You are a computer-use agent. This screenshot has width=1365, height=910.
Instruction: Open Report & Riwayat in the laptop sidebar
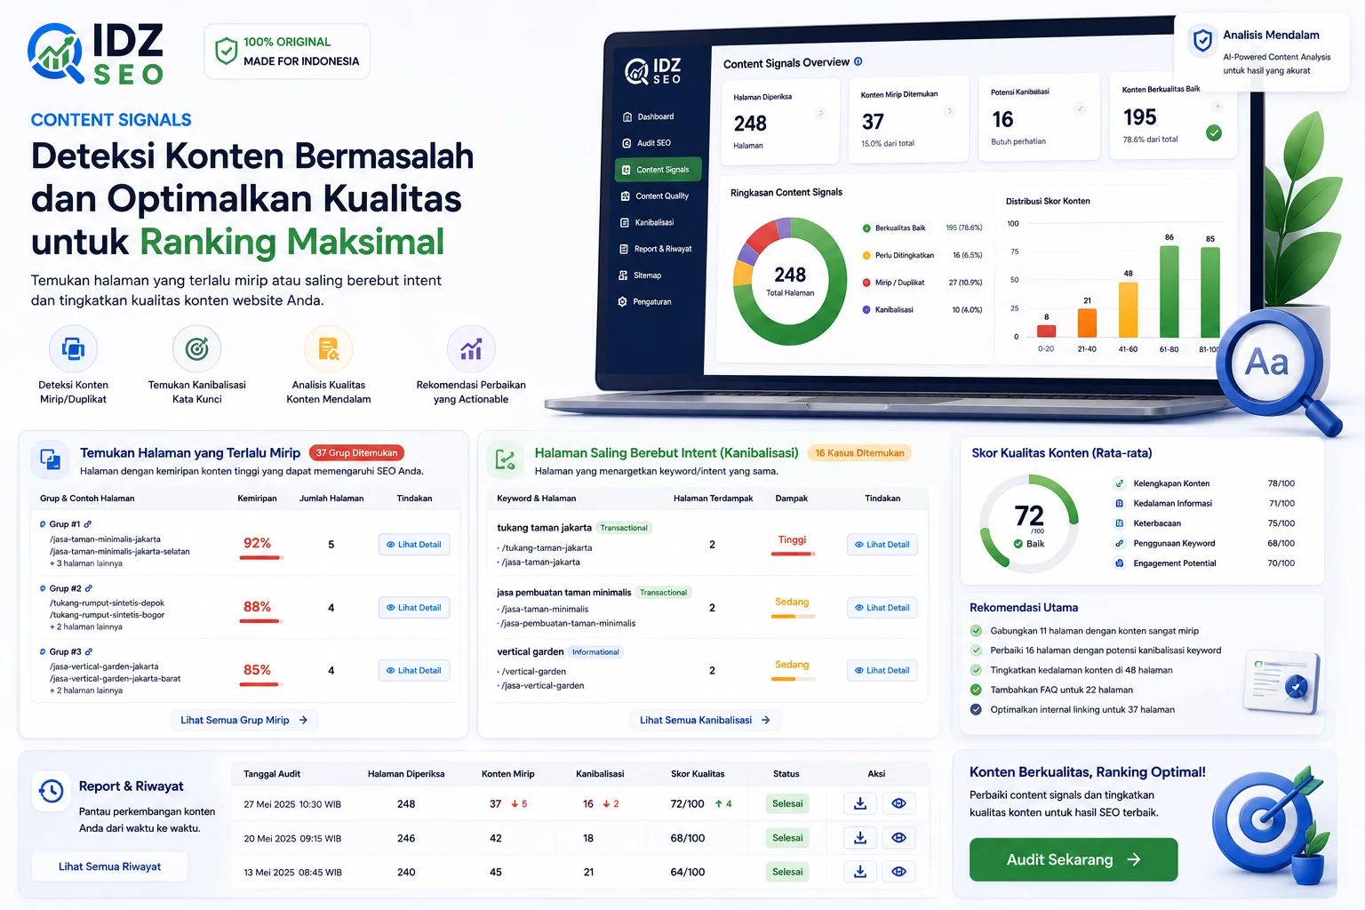point(658,249)
